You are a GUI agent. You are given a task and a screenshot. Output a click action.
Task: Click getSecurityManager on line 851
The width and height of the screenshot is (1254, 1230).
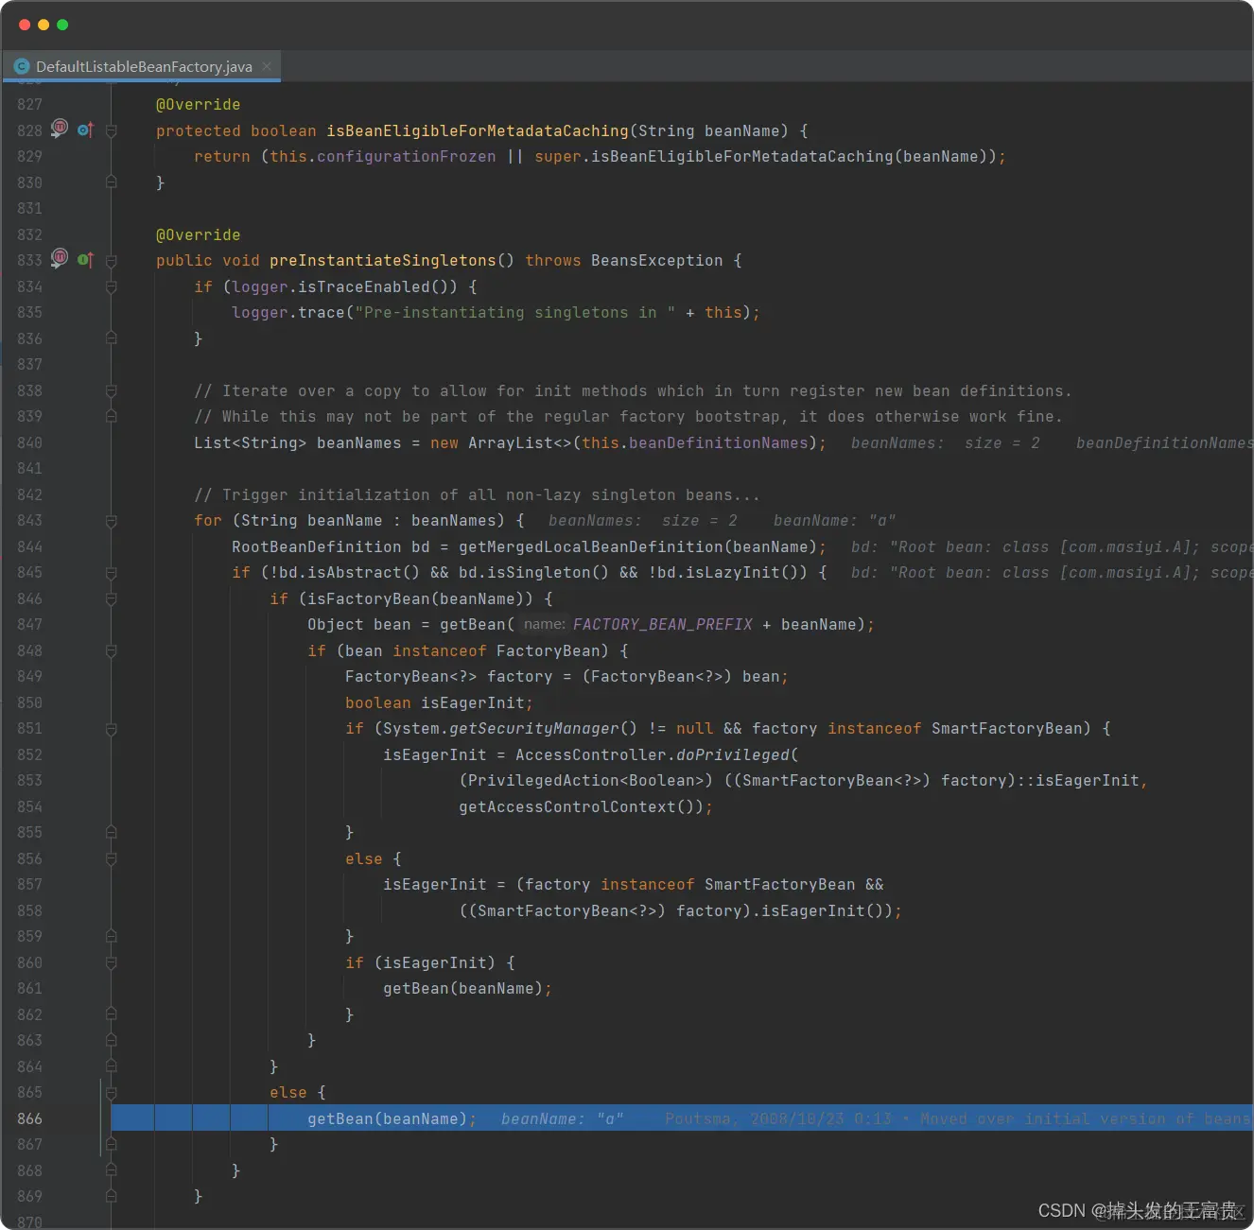click(x=534, y=728)
